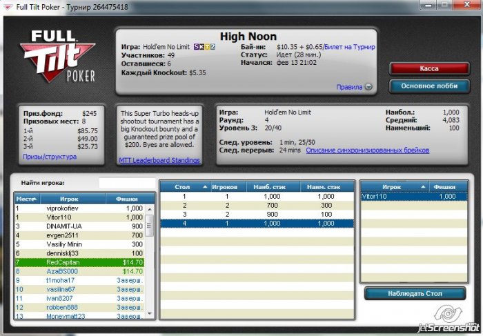Select player Vitor110 in standings list
483x336 pixels.
pos(79,217)
